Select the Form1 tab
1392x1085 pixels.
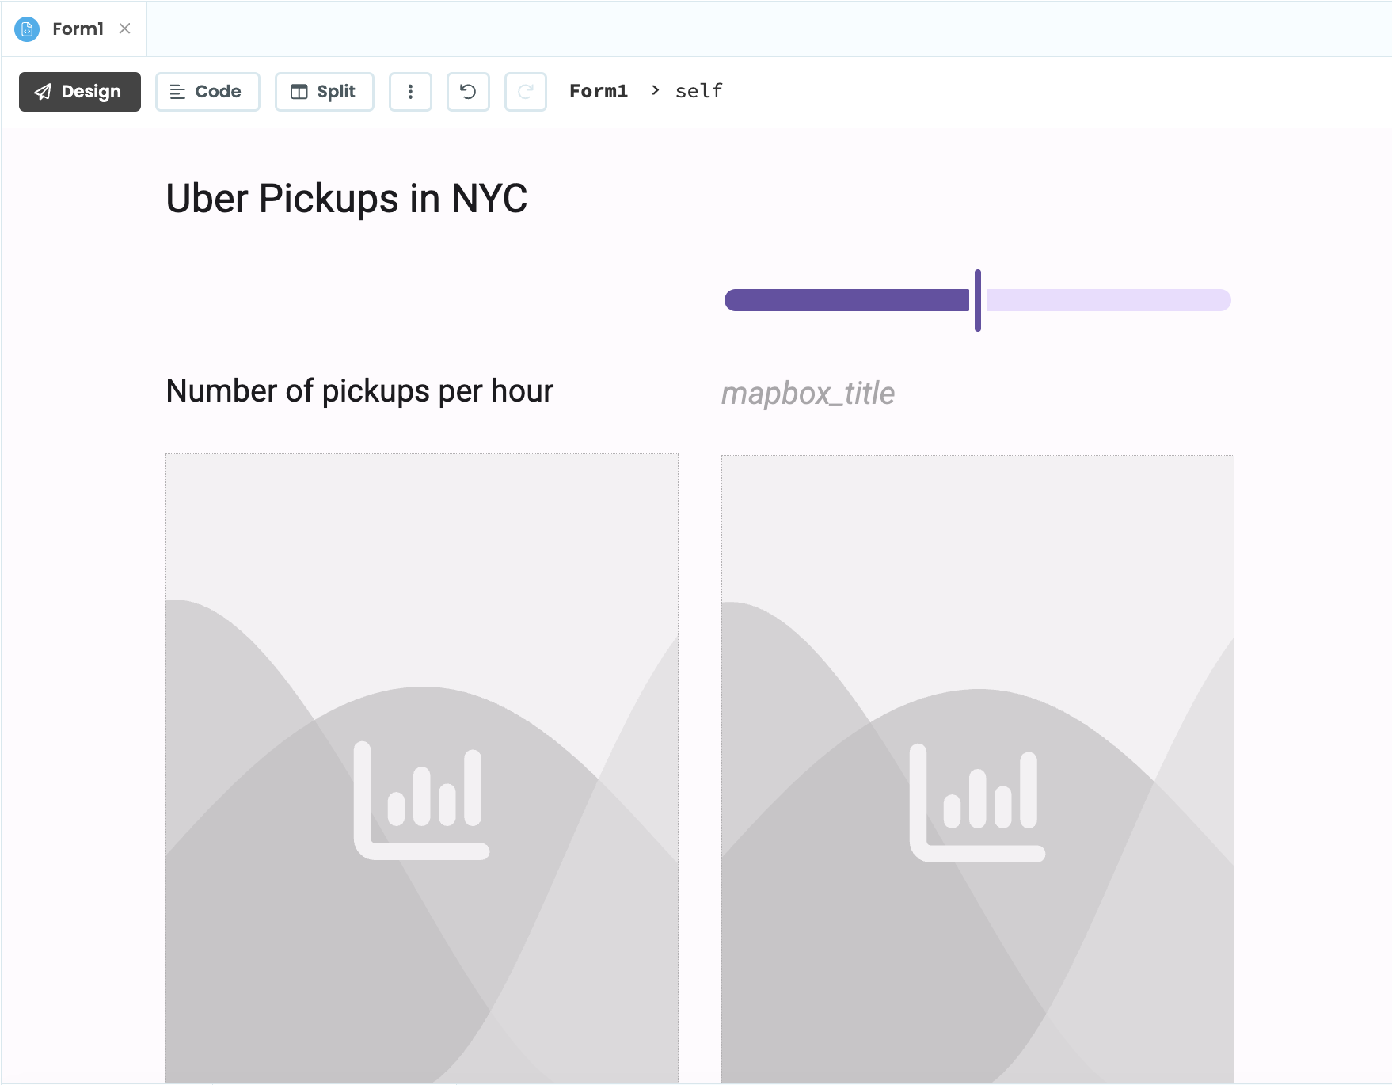(77, 29)
